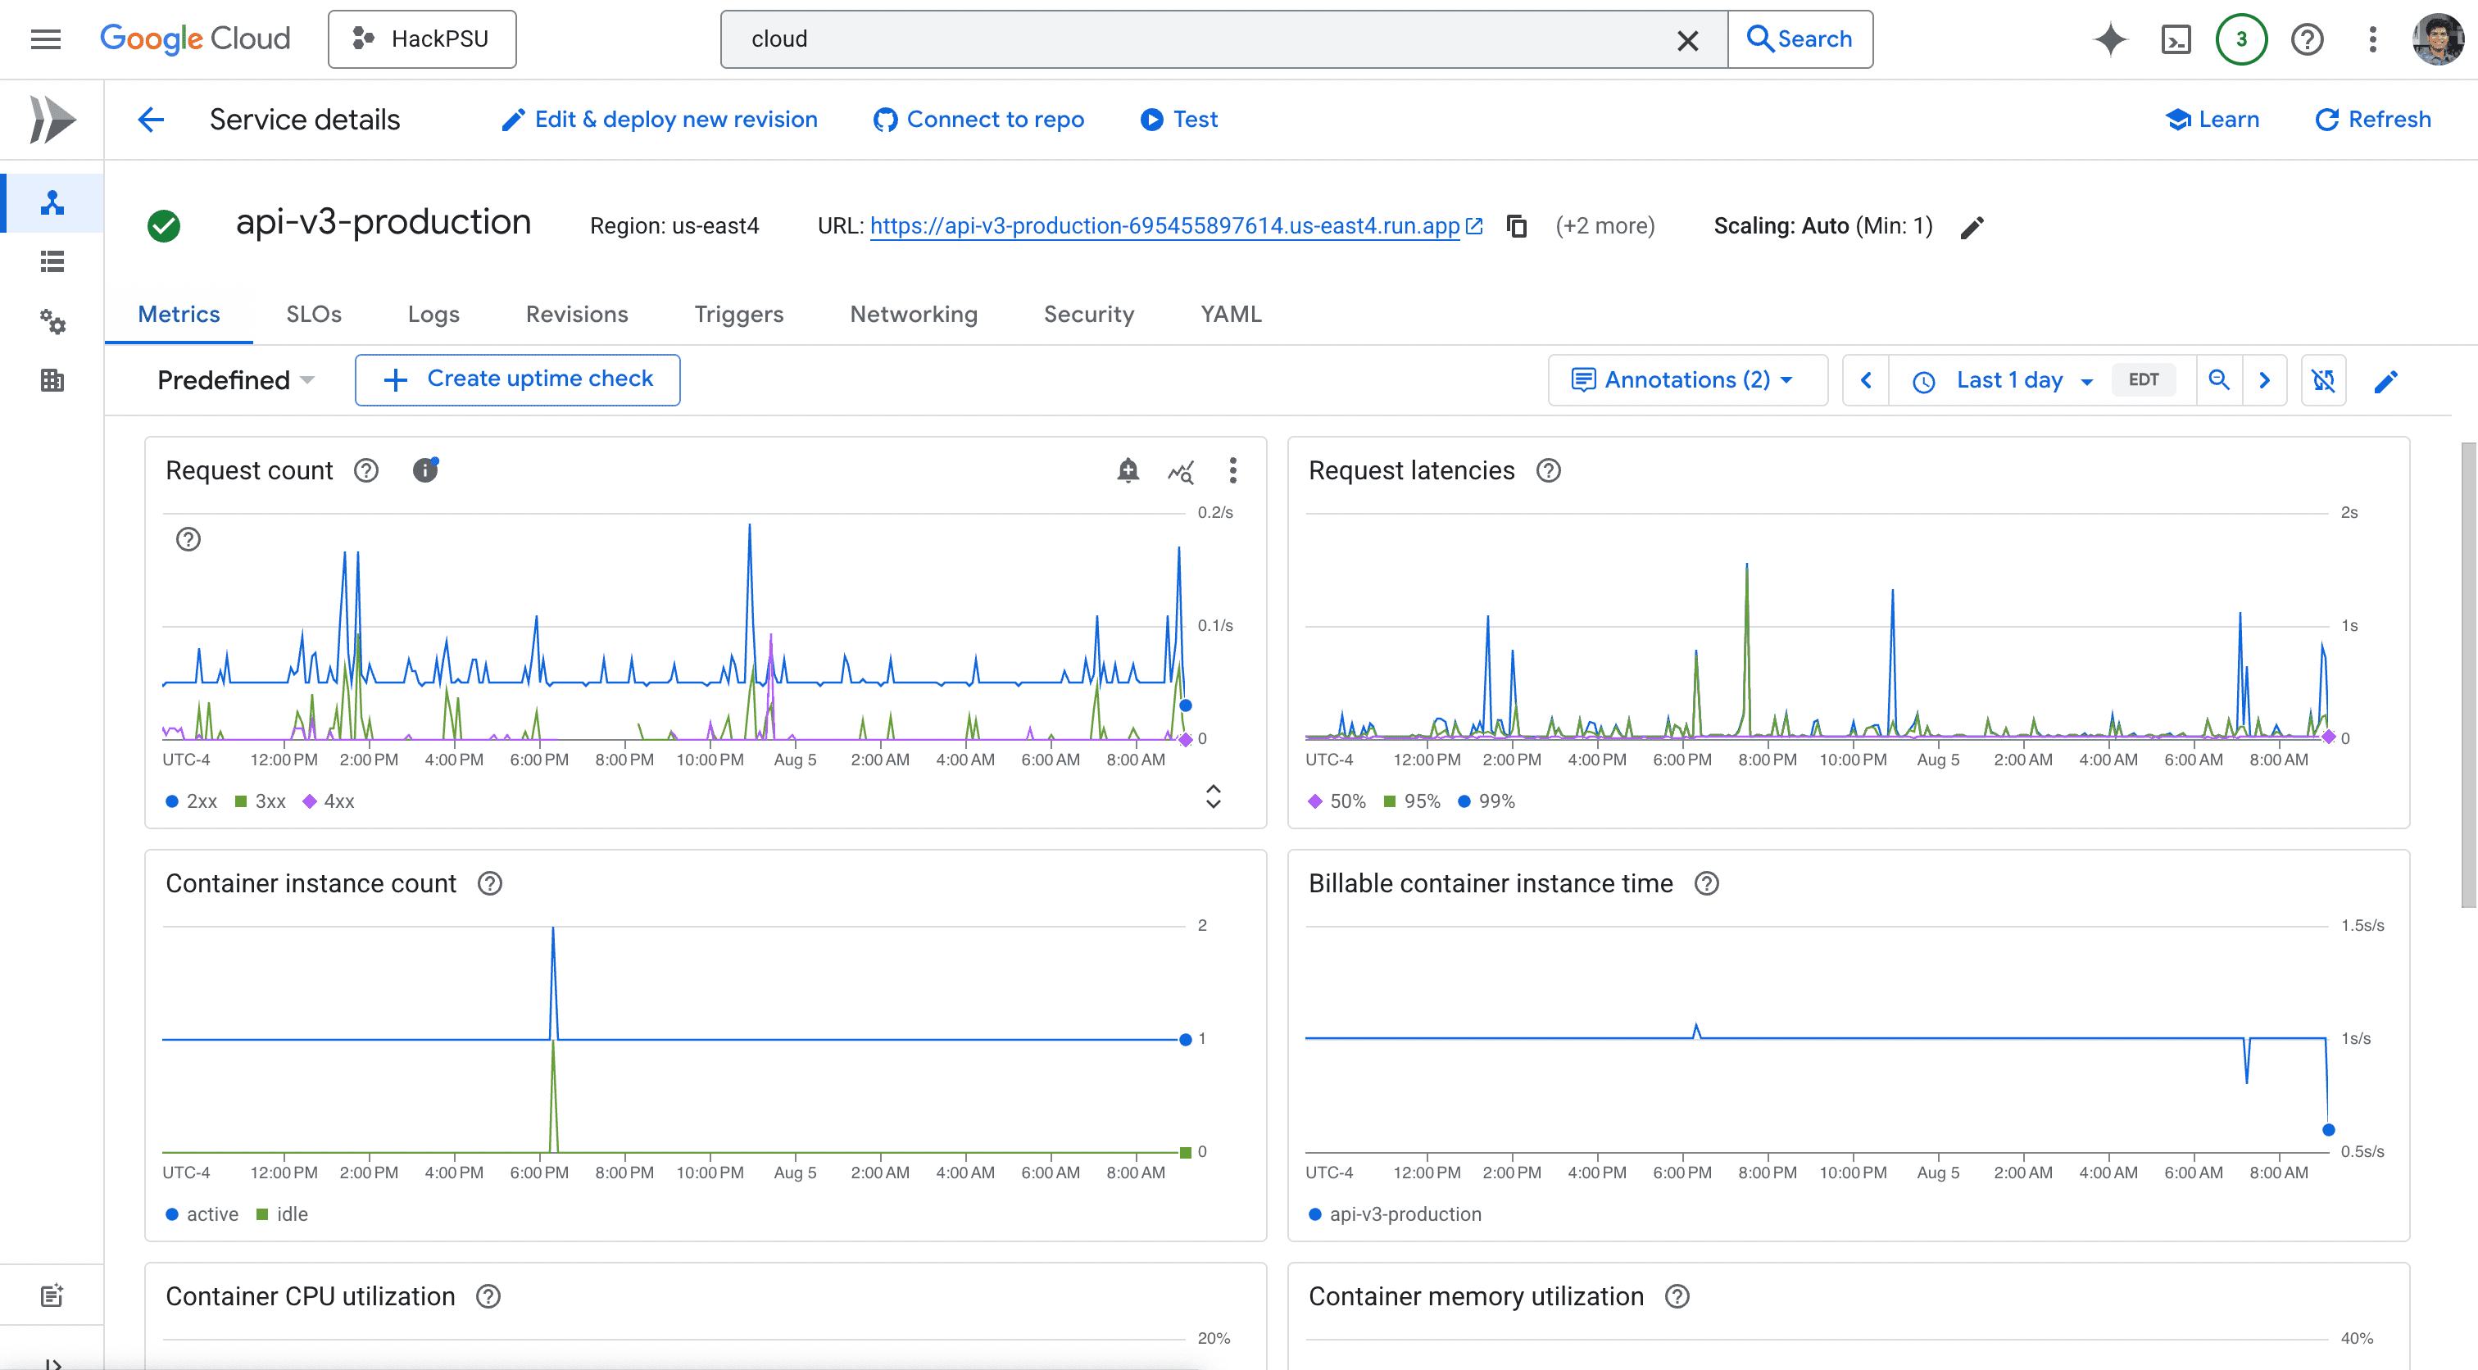Switch to the Revisions tab

(576, 315)
